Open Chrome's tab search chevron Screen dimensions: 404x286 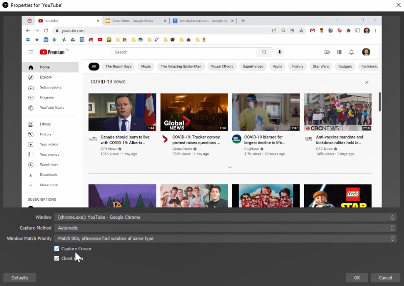[x=336, y=20]
